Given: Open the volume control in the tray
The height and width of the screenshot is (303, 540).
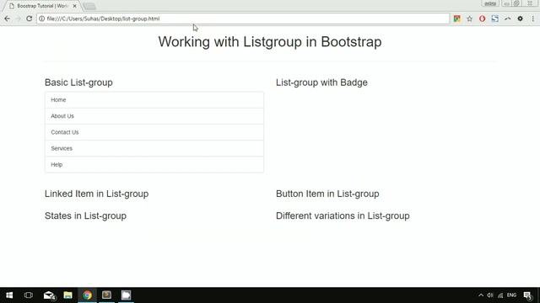Looking at the screenshot, I should click(x=490, y=295).
